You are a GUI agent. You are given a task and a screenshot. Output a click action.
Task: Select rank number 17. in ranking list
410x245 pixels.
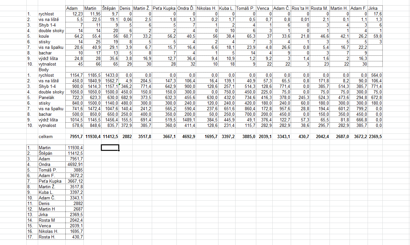(x=32, y=237)
